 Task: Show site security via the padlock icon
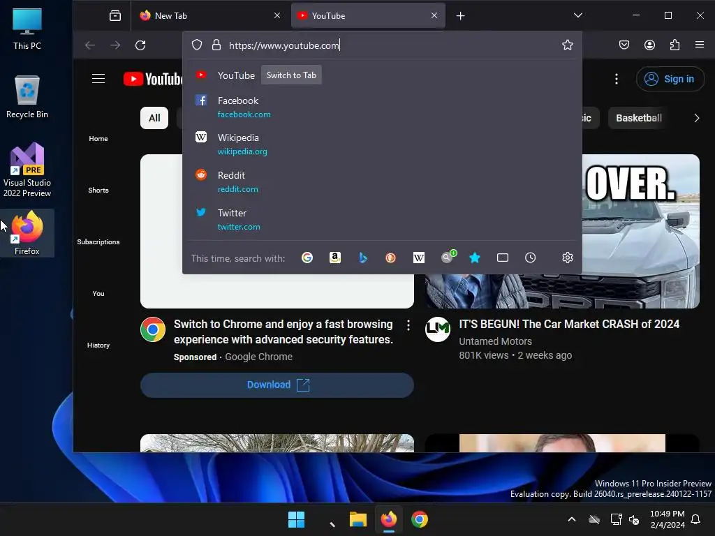[x=216, y=45]
